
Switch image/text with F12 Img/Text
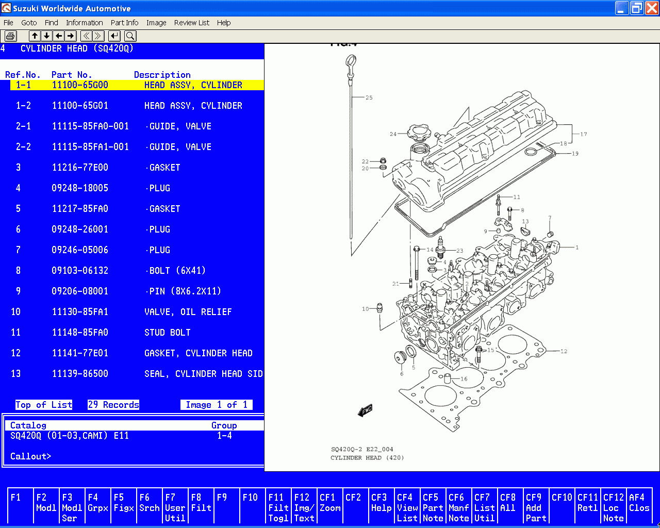pos(304,506)
